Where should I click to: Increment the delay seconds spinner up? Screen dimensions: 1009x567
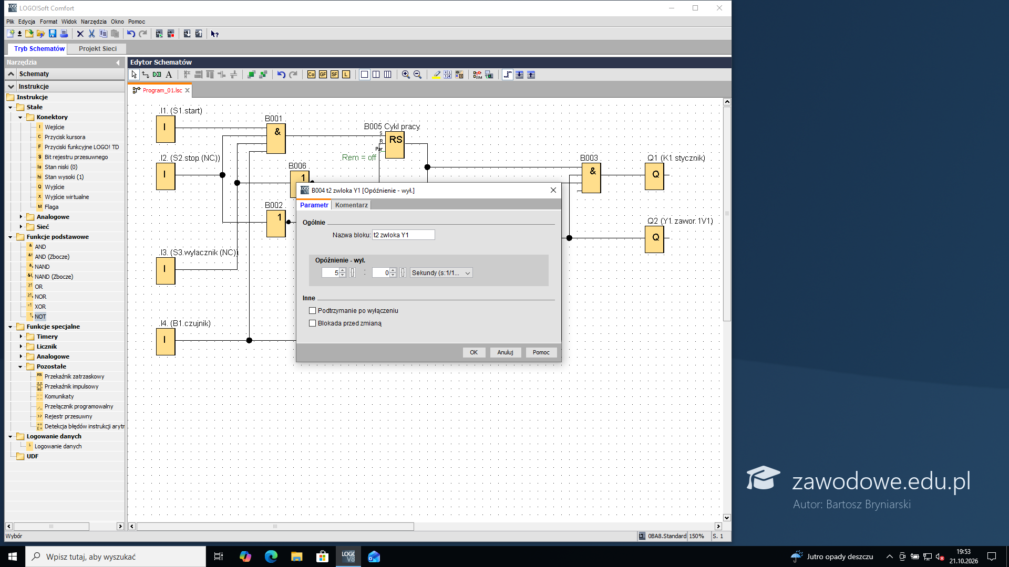pos(343,270)
